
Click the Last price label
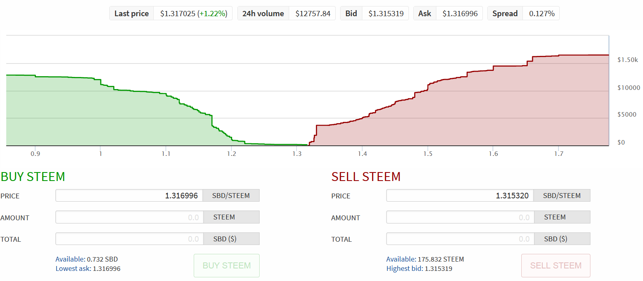[x=131, y=13]
